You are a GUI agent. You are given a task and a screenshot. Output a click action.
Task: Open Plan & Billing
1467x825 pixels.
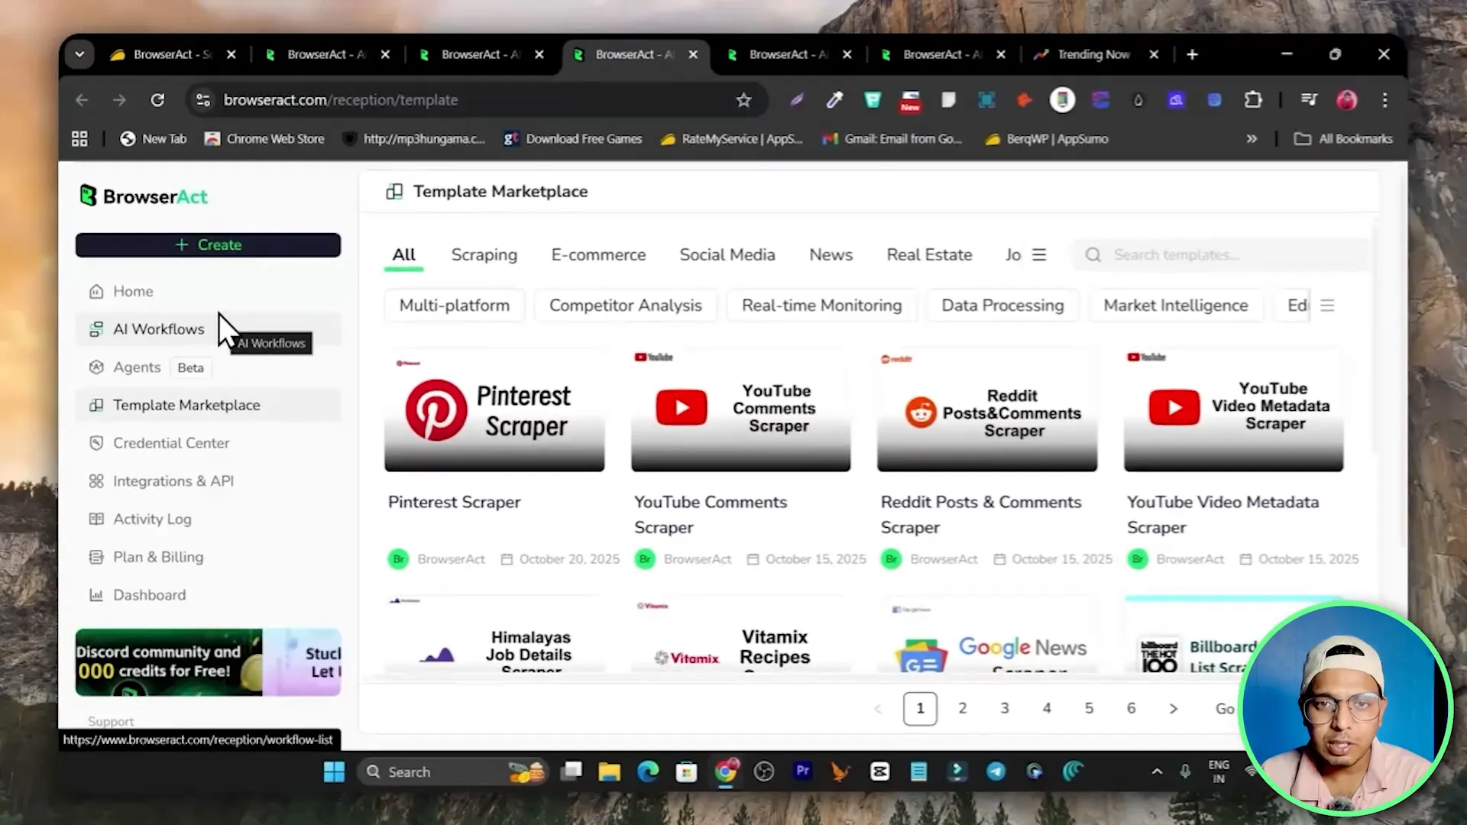tap(157, 557)
